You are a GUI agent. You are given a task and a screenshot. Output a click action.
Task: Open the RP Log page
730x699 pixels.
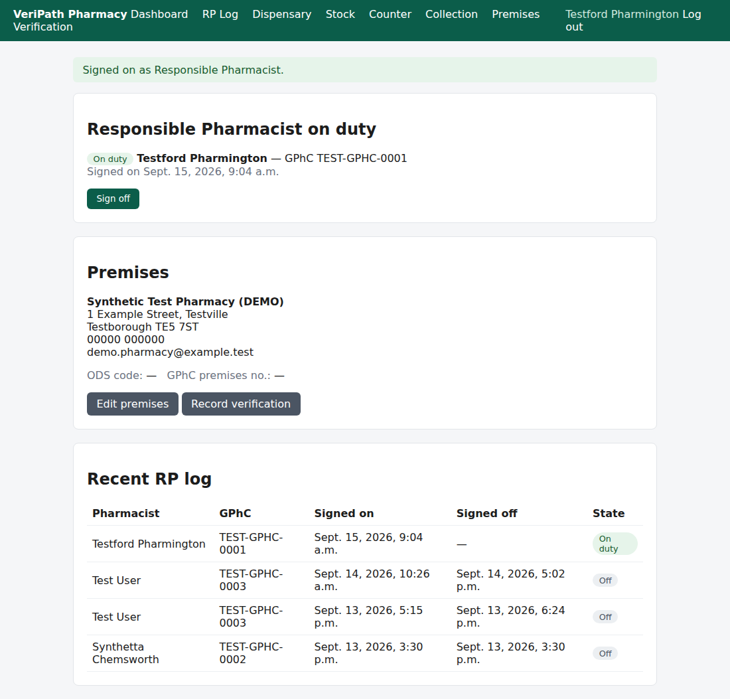220,14
